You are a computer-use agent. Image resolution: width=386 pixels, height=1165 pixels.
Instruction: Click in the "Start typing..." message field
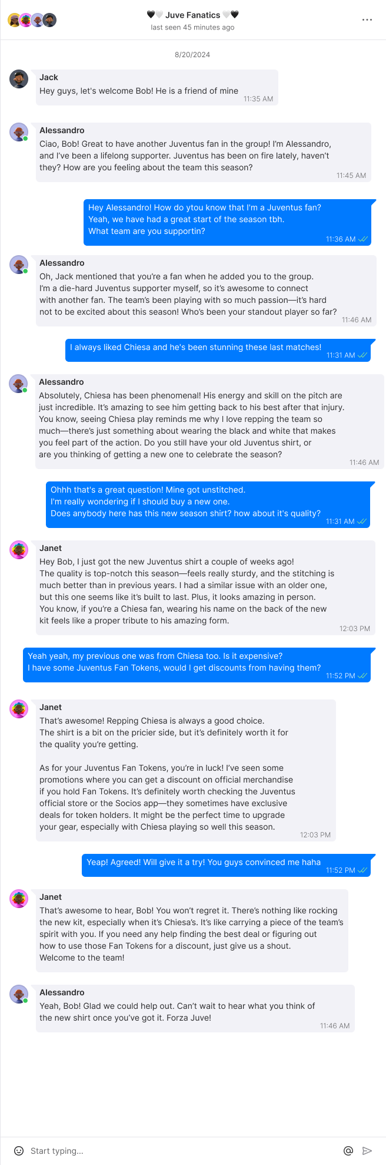[x=182, y=1150]
